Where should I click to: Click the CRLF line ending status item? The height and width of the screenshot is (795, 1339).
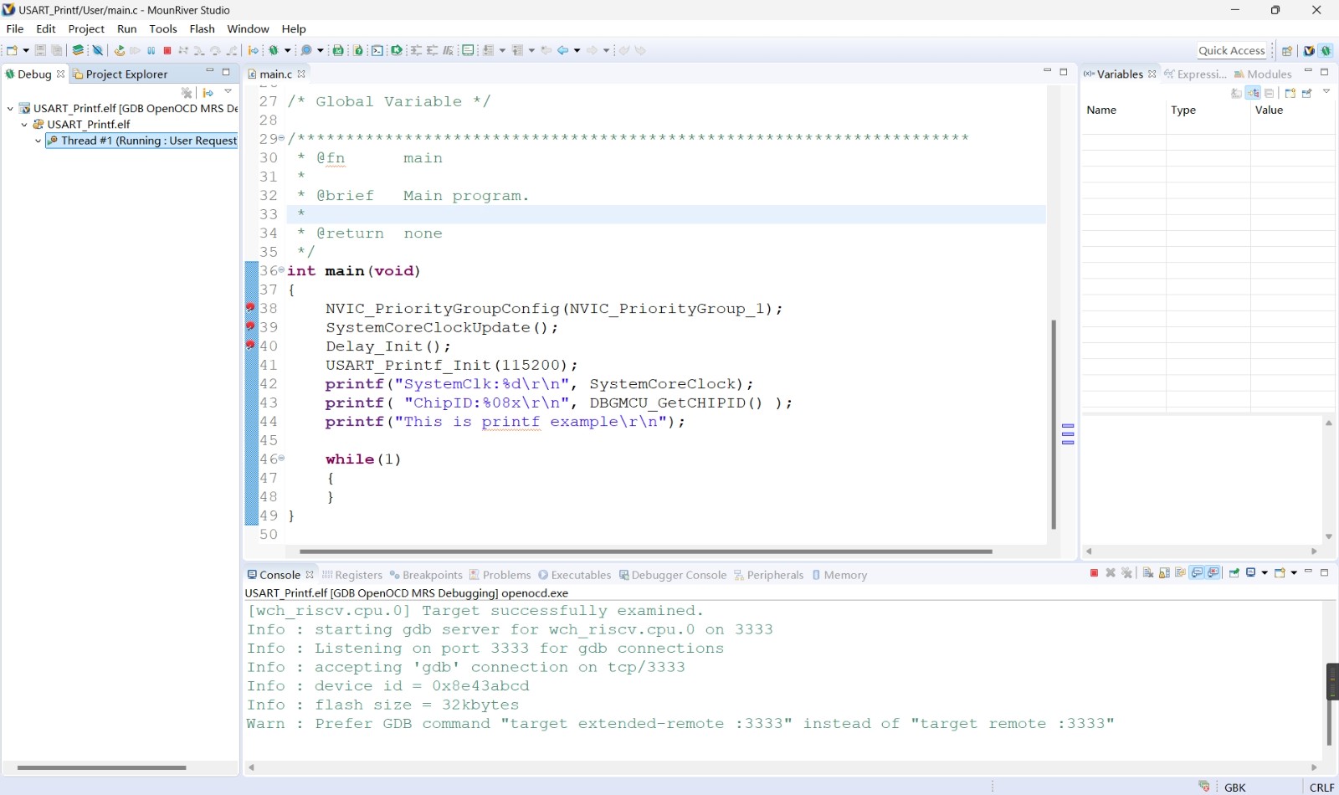[1321, 787]
